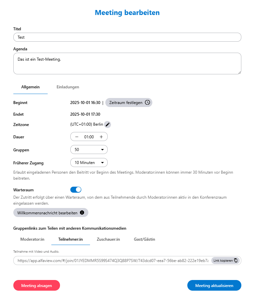Click the clock icon for time range
Viewport: 256px width, 295px height.
coord(147,103)
